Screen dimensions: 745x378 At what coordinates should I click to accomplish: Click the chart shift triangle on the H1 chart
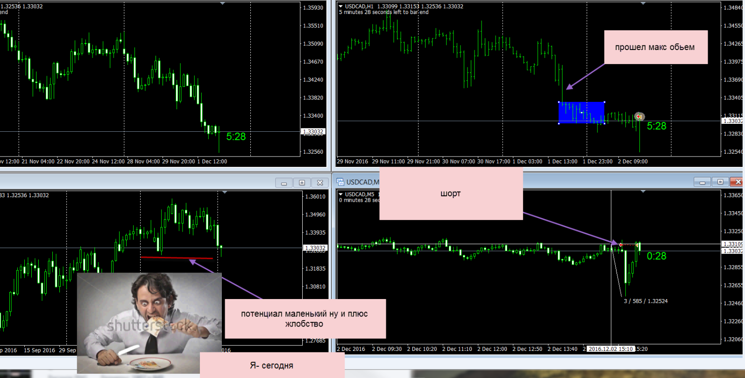[x=643, y=4]
